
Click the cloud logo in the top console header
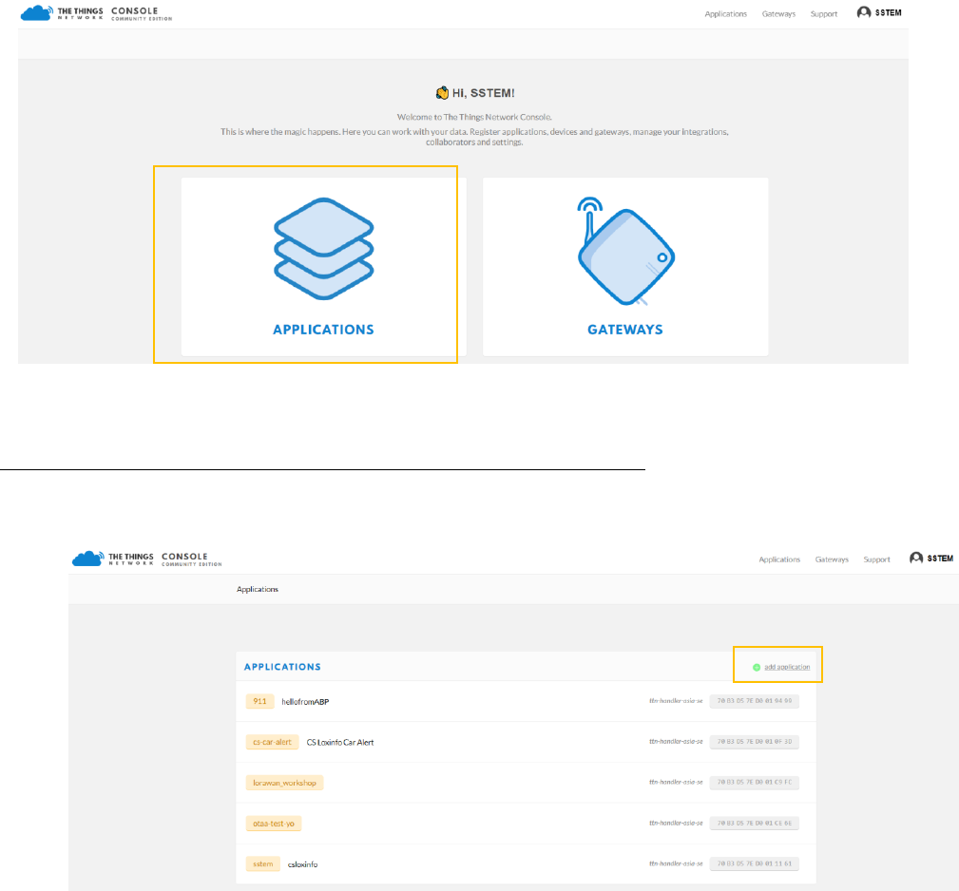[37, 13]
